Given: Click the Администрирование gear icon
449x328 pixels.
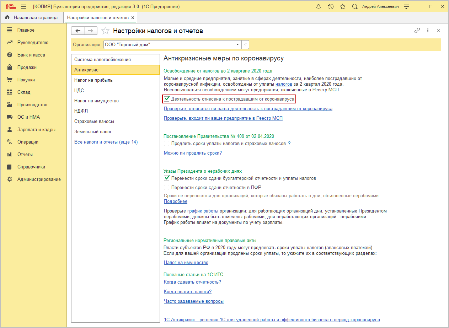Looking at the screenshot, I should (x=10, y=179).
